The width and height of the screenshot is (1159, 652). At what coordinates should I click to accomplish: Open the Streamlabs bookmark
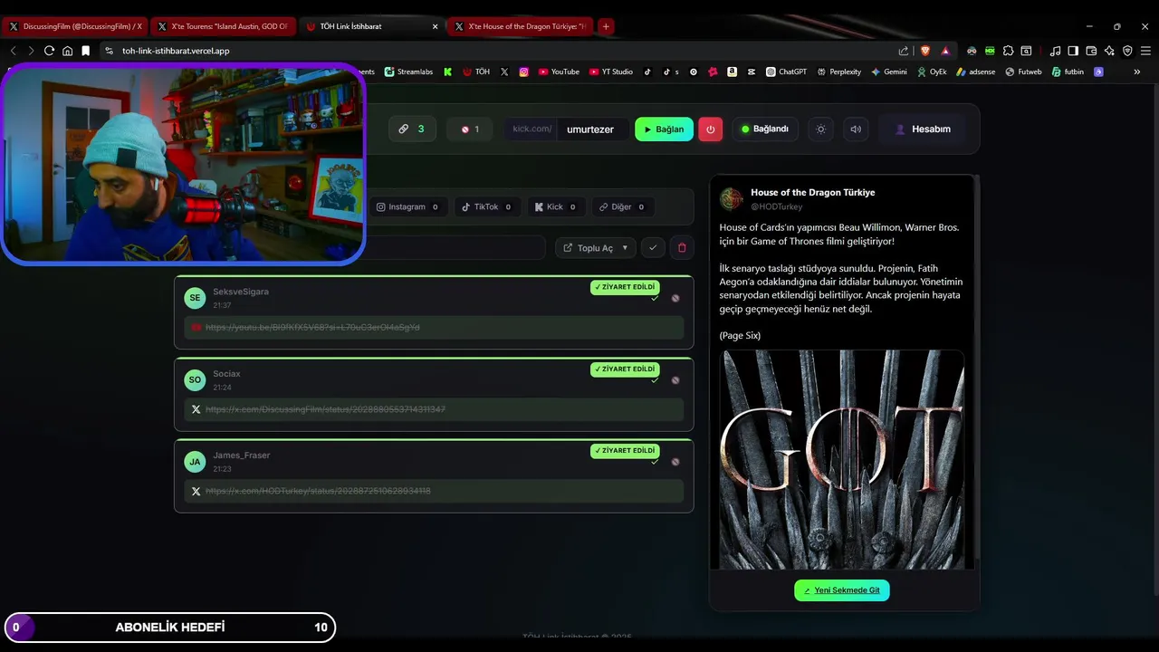pos(408,72)
